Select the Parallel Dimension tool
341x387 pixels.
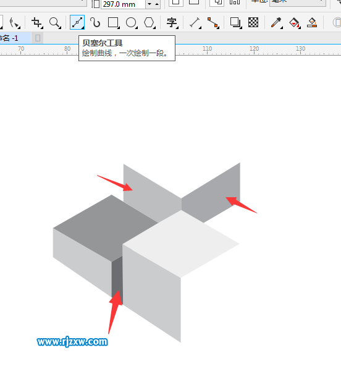(195, 23)
